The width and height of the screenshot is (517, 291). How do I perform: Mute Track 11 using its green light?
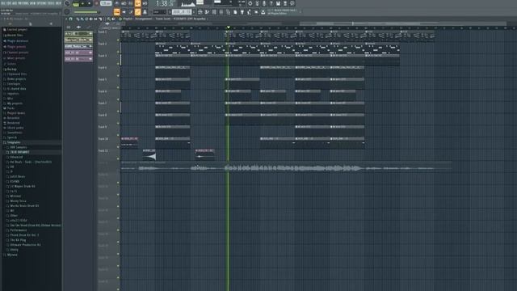tap(119, 158)
